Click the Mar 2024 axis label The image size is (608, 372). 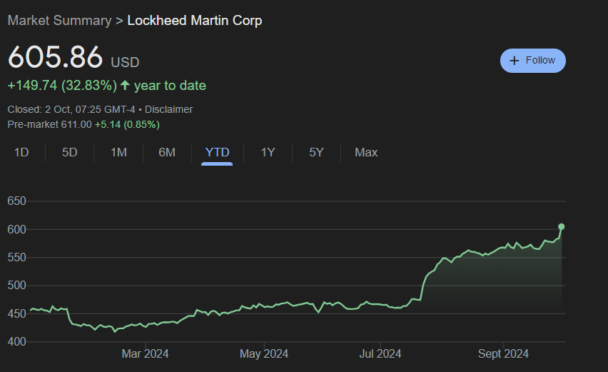(x=145, y=353)
